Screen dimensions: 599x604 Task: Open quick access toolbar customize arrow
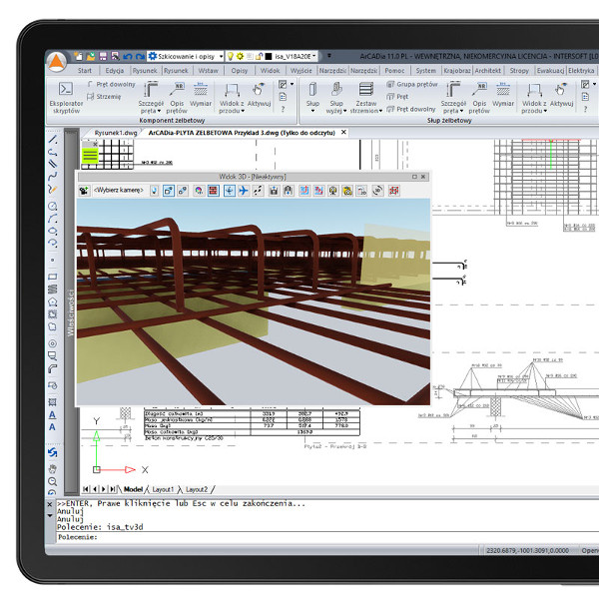click(x=329, y=56)
